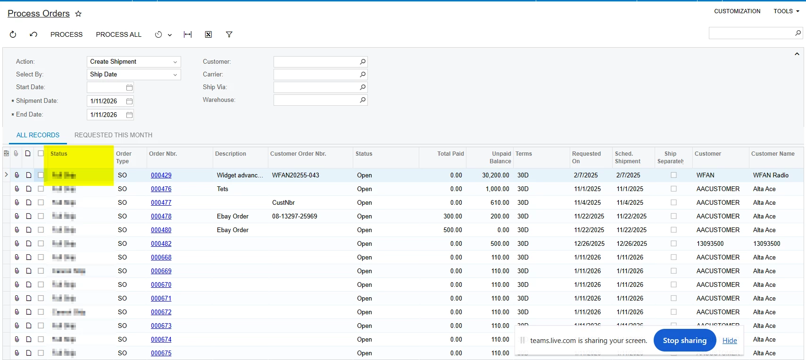Image resolution: width=806 pixels, height=360 pixels.
Task: Open the End Date calendar picker
Action: tap(129, 115)
